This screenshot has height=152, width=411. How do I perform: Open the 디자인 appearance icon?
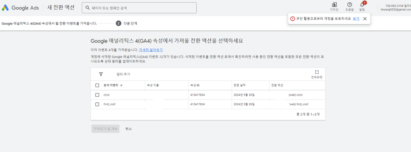click(x=334, y=5)
